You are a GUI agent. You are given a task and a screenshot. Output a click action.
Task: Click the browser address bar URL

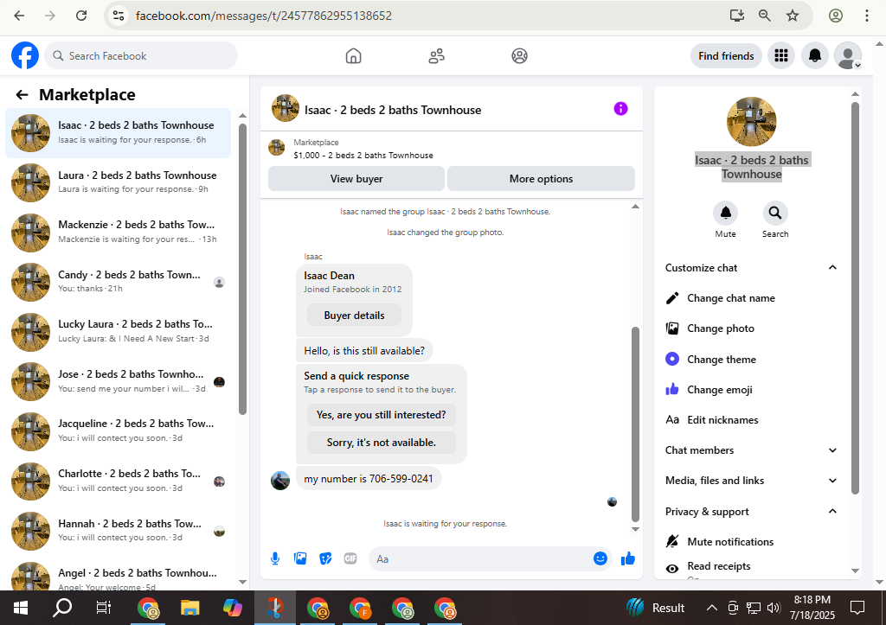[x=263, y=16]
